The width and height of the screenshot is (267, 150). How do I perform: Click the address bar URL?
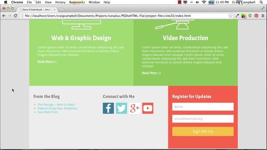click(108, 16)
